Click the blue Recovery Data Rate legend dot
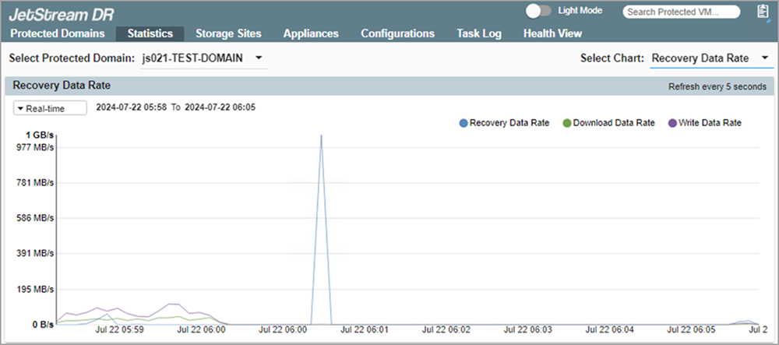The height and width of the screenshot is (345, 779). pos(464,123)
